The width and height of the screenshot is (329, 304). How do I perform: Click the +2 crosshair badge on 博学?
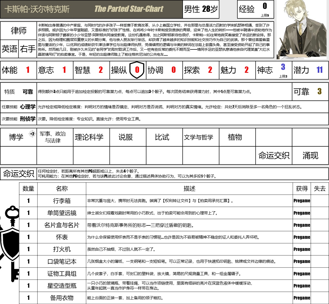click(32, 134)
